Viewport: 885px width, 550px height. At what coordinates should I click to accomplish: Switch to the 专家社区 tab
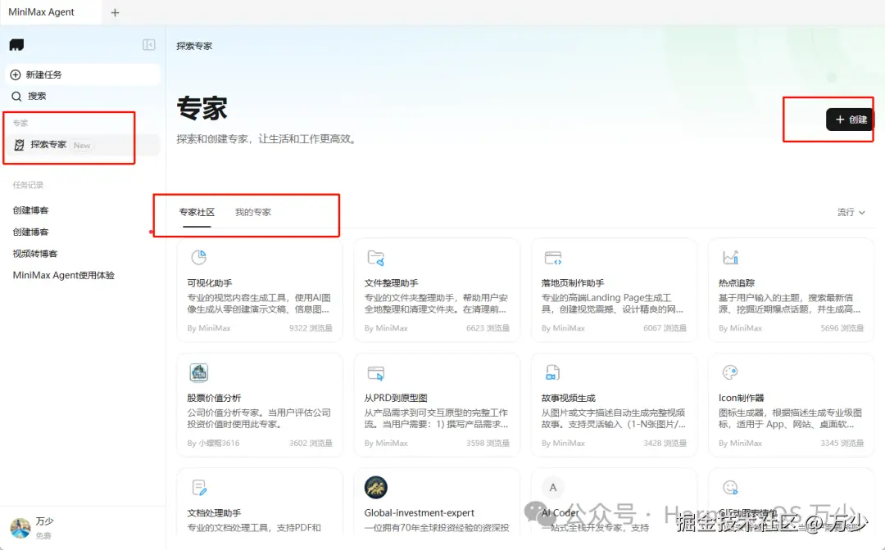pos(197,211)
